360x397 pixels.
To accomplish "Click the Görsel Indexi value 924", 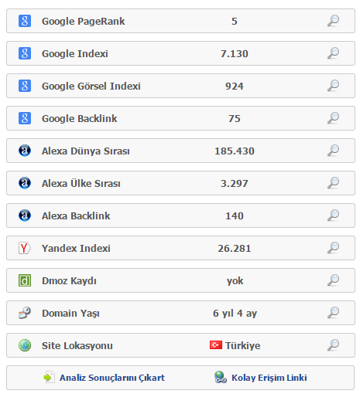I will click(235, 87).
